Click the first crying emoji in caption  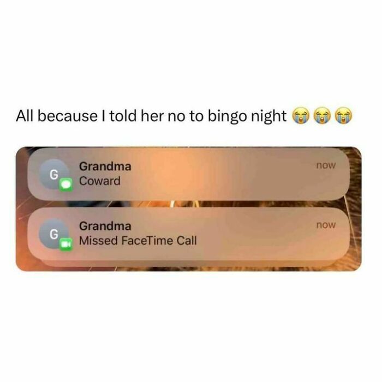(x=301, y=116)
